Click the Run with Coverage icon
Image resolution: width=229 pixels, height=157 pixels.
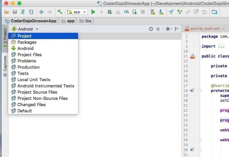(x=118, y=12)
